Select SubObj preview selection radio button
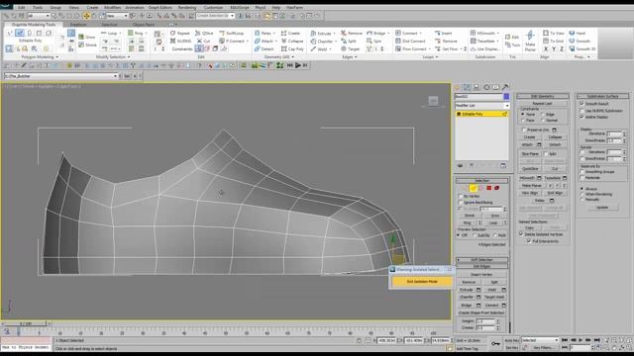Image resolution: width=634 pixels, height=356 pixels. (x=475, y=235)
